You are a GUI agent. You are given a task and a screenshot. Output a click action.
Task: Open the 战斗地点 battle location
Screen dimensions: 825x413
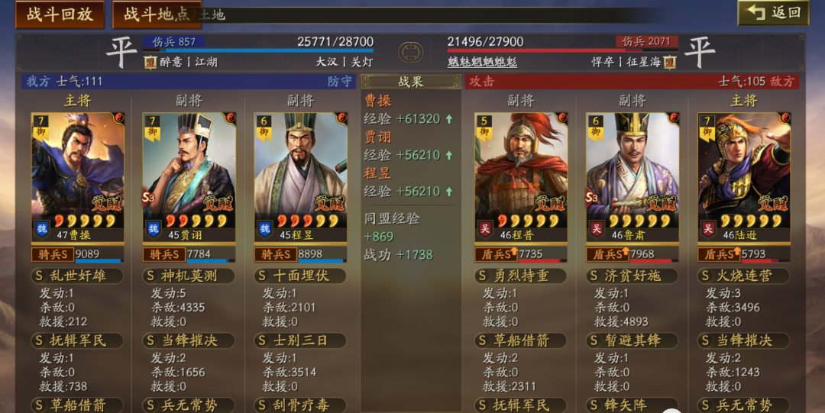[157, 15]
